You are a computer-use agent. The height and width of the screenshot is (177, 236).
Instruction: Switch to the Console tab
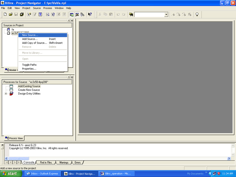click(29, 163)
